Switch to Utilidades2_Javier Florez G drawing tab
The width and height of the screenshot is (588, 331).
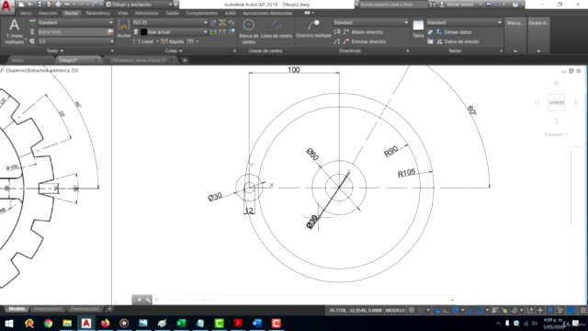click(139, 60)
